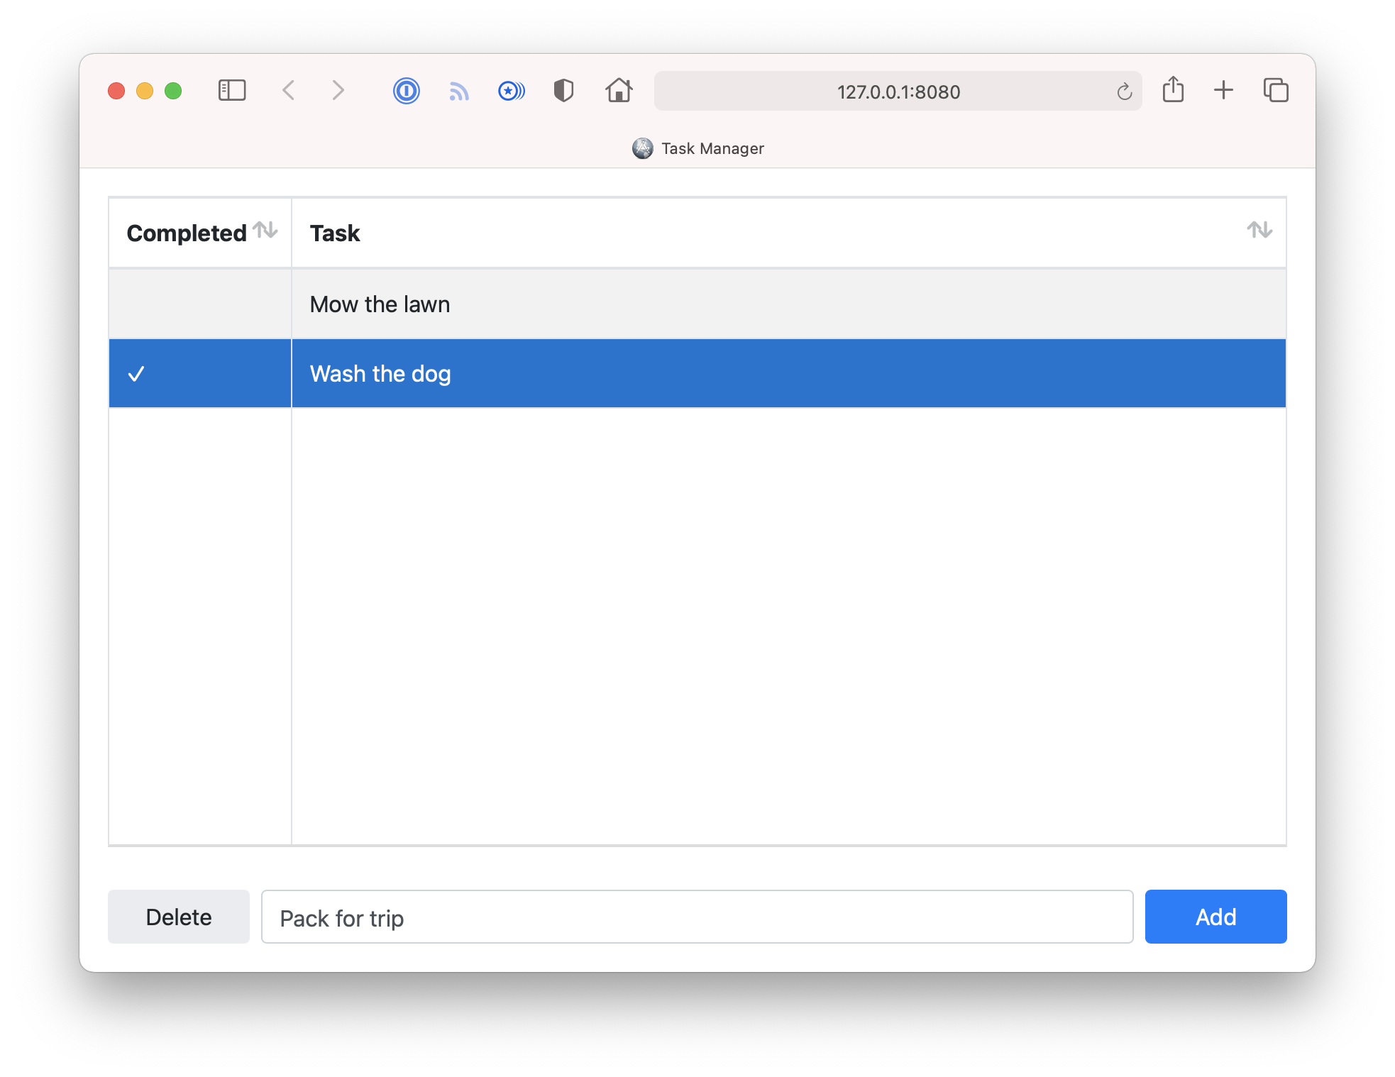Open a new tab with the plus icon
This screenshot has height=1077, width=1395.
pos(1223,90)
